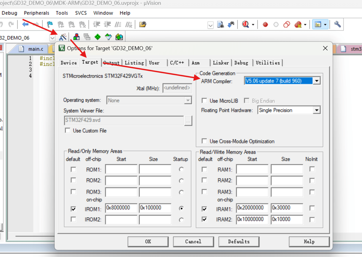Uncheck the IRAM1 default checkbox
The height and width of the screenshot is (257, 362).
pyautogui.click(x=204, y=209)
